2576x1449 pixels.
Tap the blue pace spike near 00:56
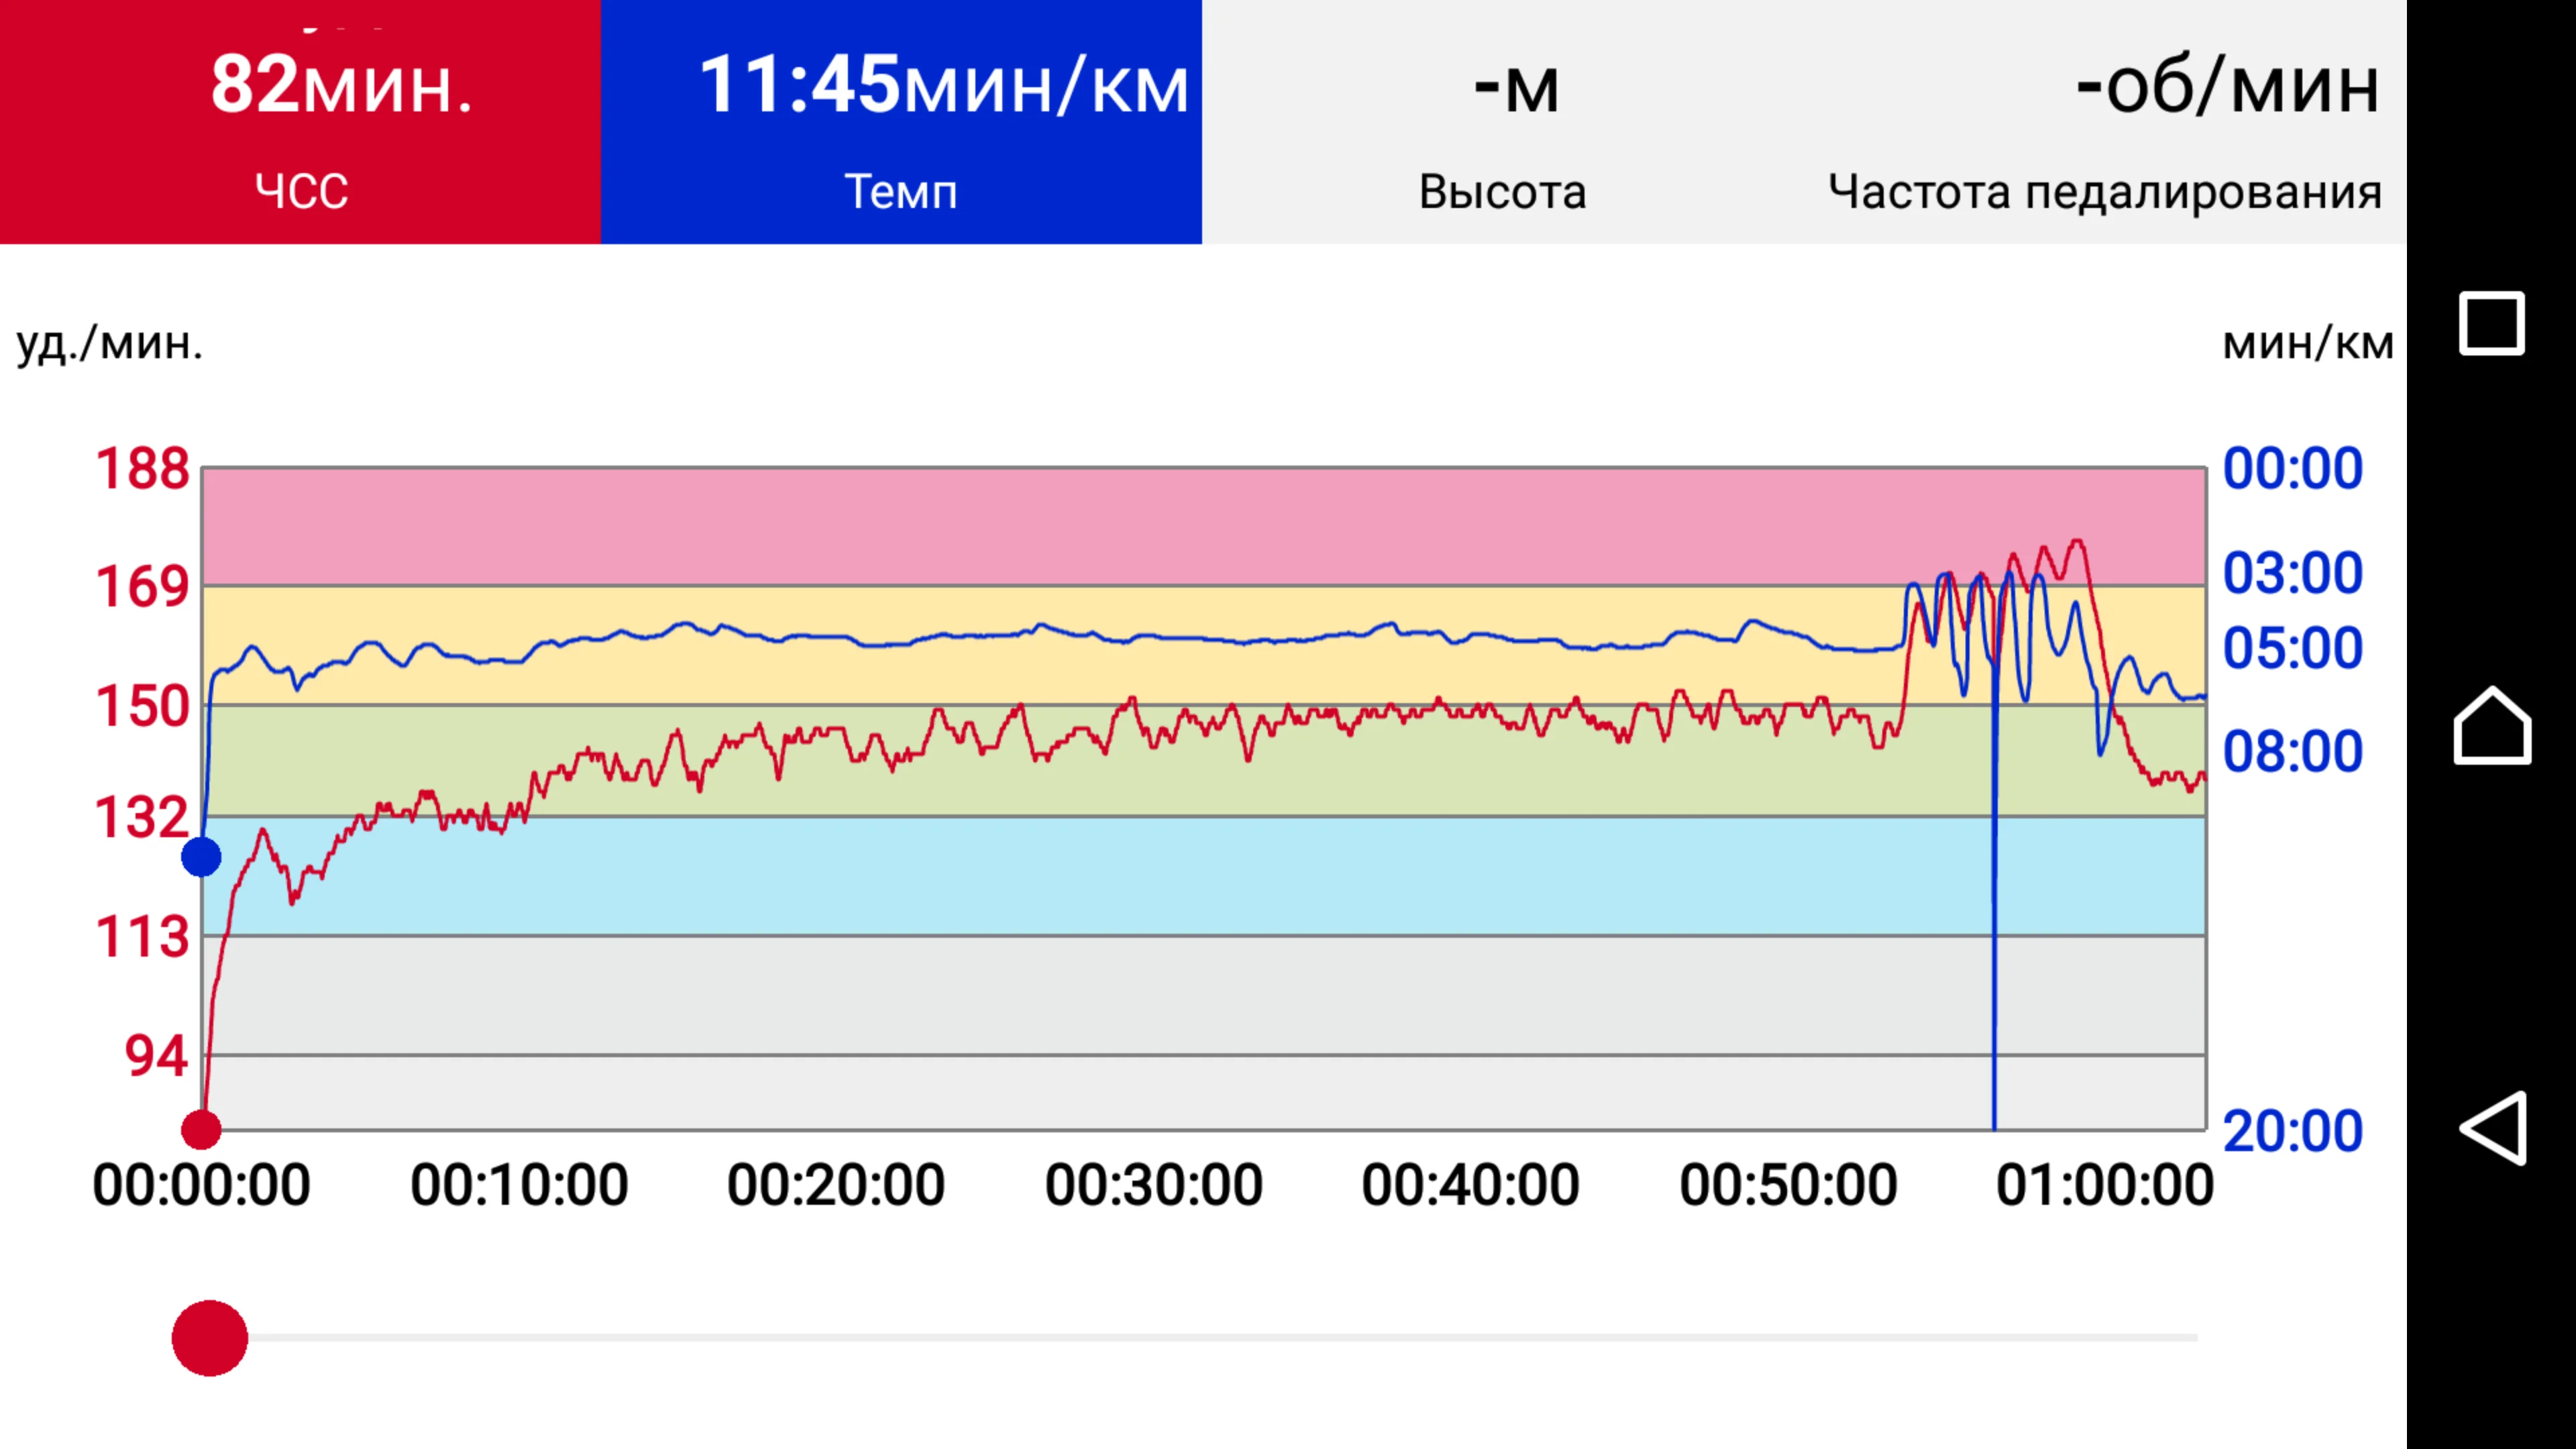pyautogui.click(x=1994, y=950)
